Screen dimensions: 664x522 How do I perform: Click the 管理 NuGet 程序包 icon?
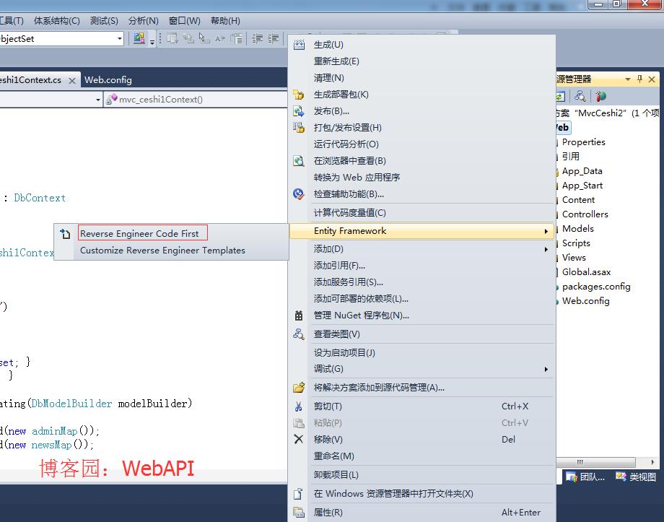pyautogui.click(x=299, y=316)
